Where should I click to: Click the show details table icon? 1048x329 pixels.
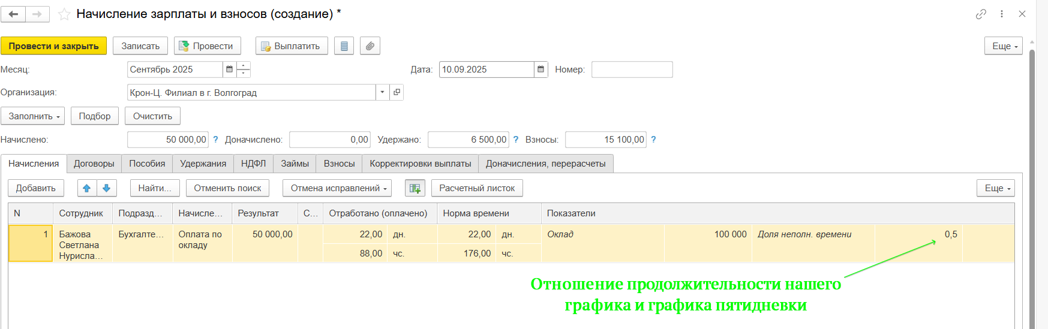415,188
